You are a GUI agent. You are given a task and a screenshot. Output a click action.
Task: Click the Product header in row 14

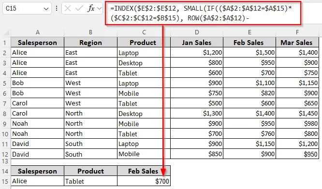coord(90,171)
